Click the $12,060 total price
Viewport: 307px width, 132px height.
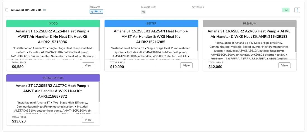tap(215, 67)
